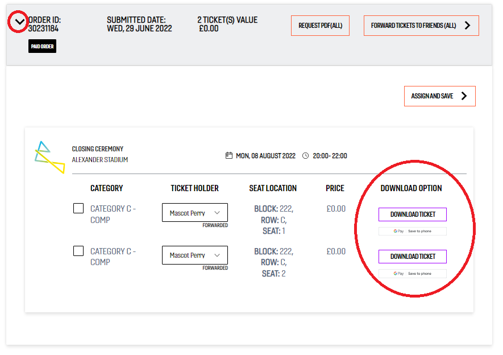Select 'Submitted Date: Wed, 29 June 2022'
The width and height of the screenshot is (503, 355).
[139, 24]
